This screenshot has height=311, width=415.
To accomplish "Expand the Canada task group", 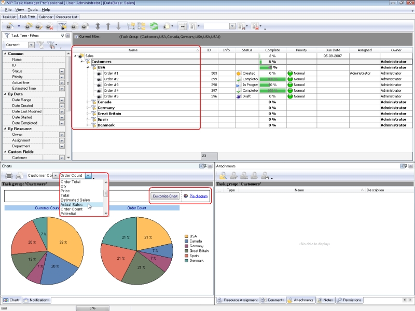I will (x=88, y=102).
